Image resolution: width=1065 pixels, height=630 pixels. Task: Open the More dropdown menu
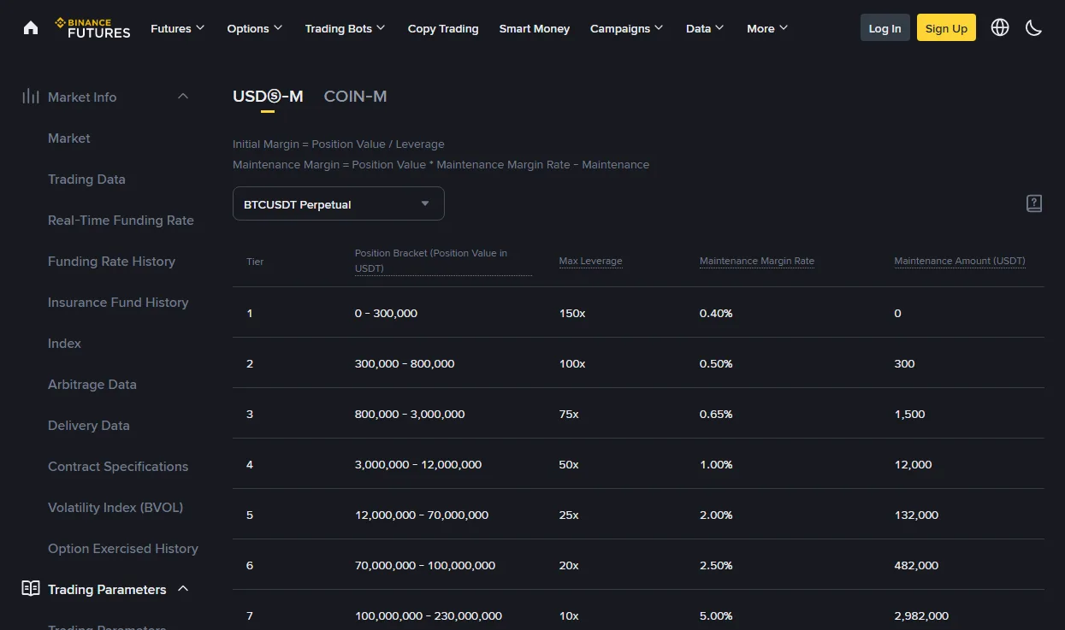(767, 28)
